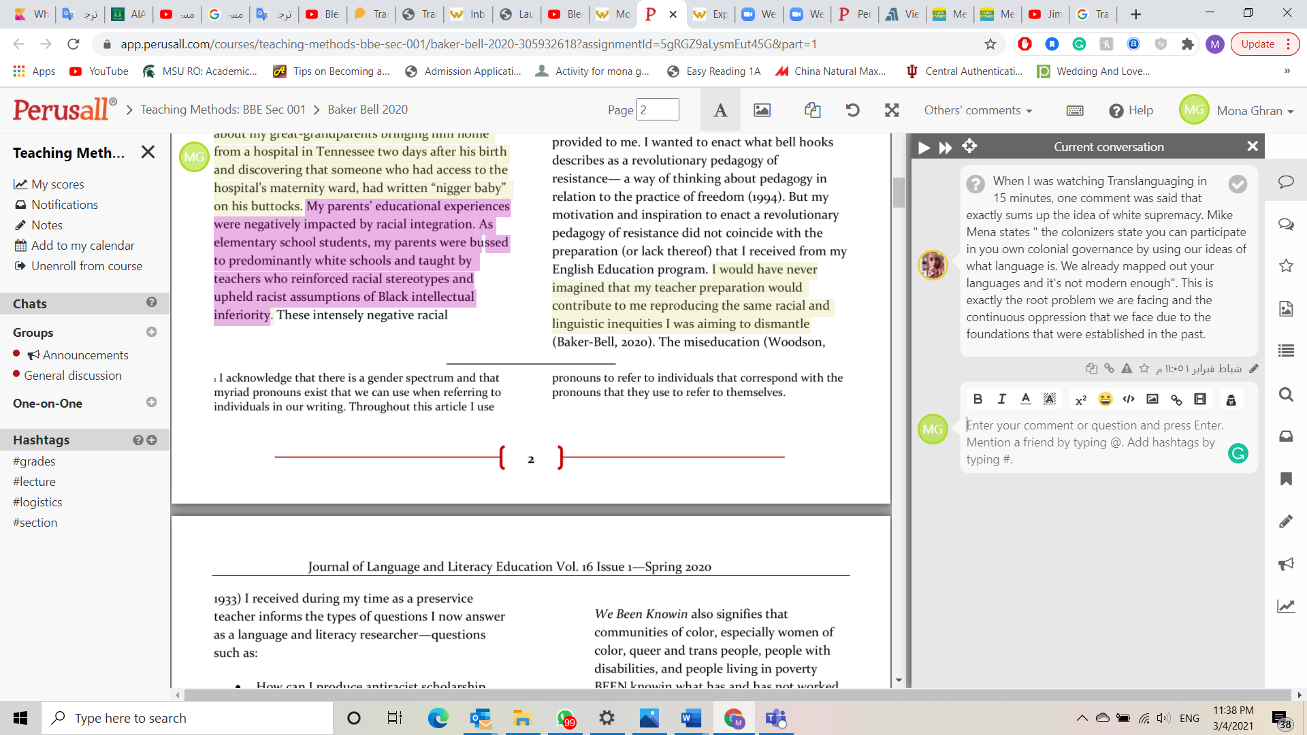Open all conversations sidebar tab
This screenshot has width=1307, height=735.
1286,224
